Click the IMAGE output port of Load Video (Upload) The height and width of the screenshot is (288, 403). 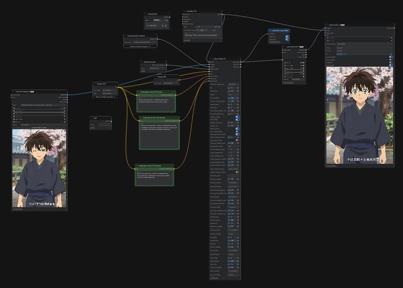(67, 95)
